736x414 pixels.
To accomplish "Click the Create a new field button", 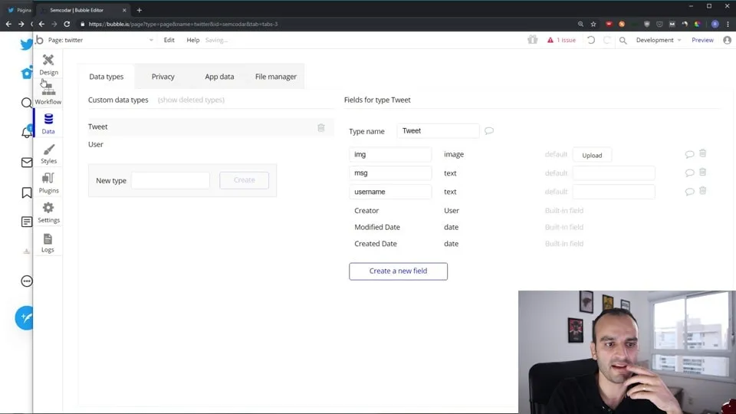I will point(398,271).
